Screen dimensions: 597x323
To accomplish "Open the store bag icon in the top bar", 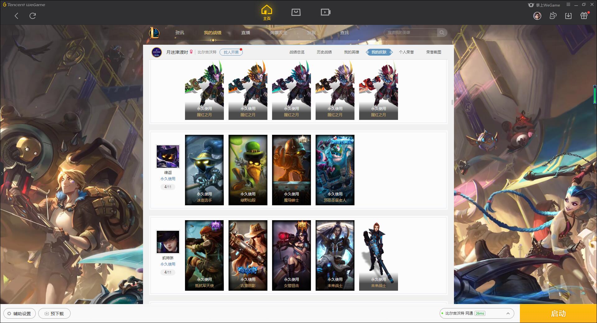I will [x=296, y=12].
